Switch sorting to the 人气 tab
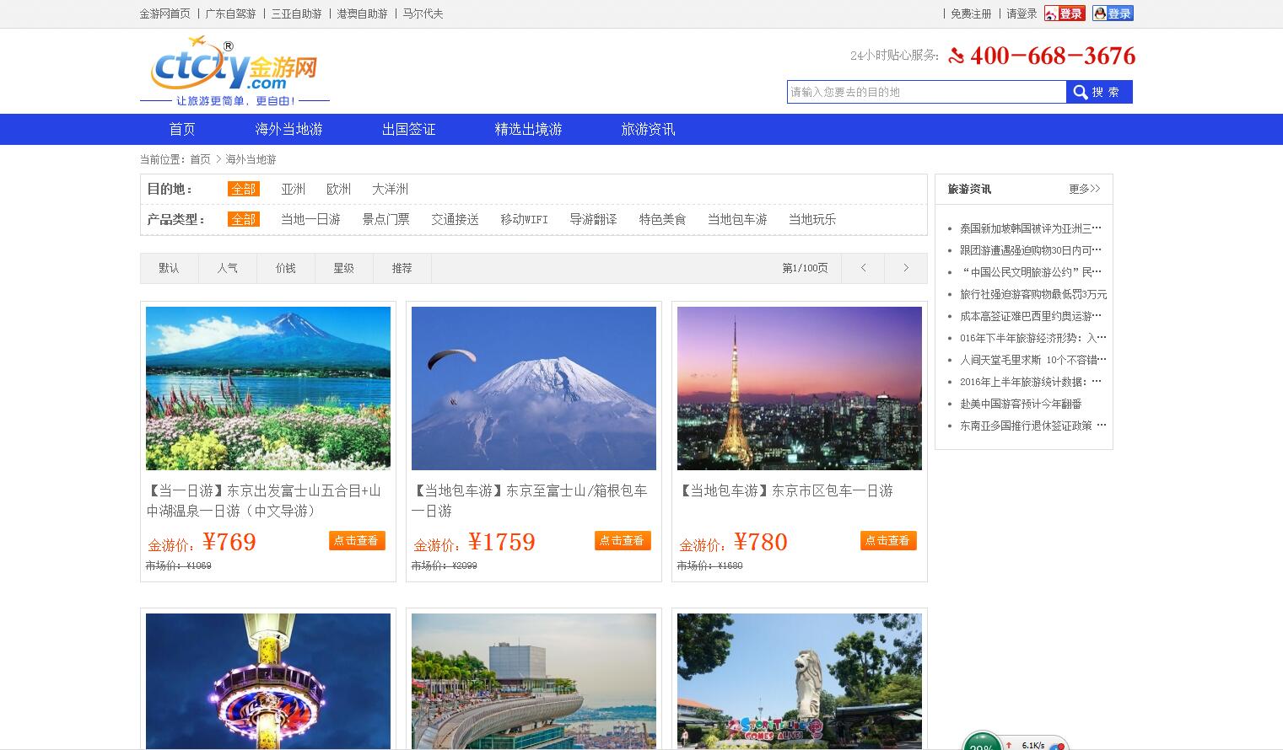 pos(227,267)
